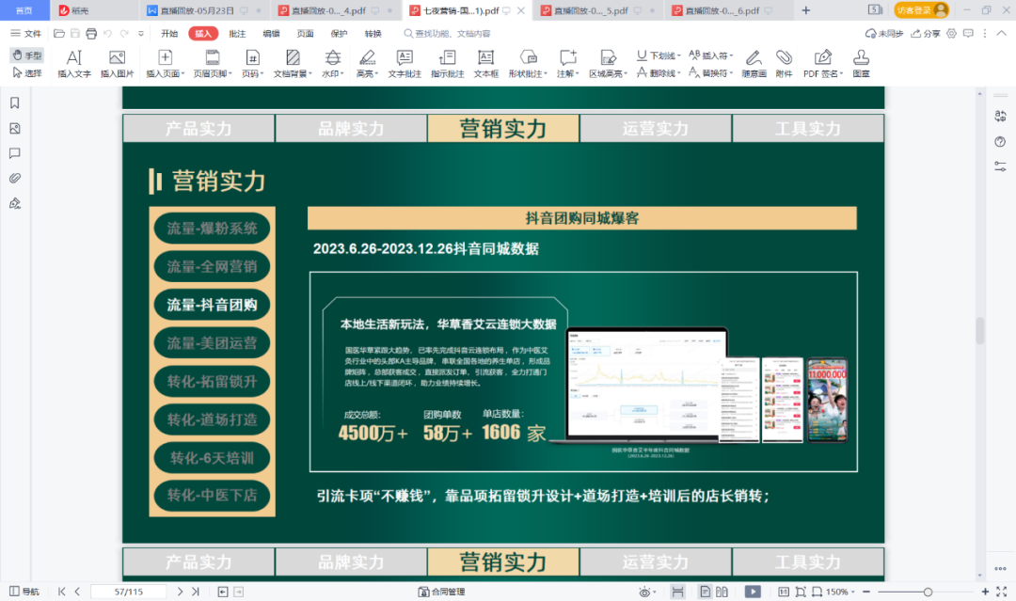The height and width of the screenshot is (601, 1016).
Task: Click the Text Annotation (文字批注) tool
Action: [405, 64]
